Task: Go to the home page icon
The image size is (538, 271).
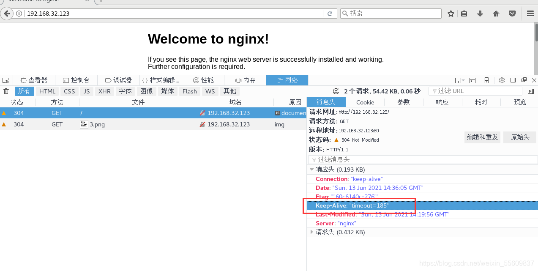Action: [x=496, y=14]
